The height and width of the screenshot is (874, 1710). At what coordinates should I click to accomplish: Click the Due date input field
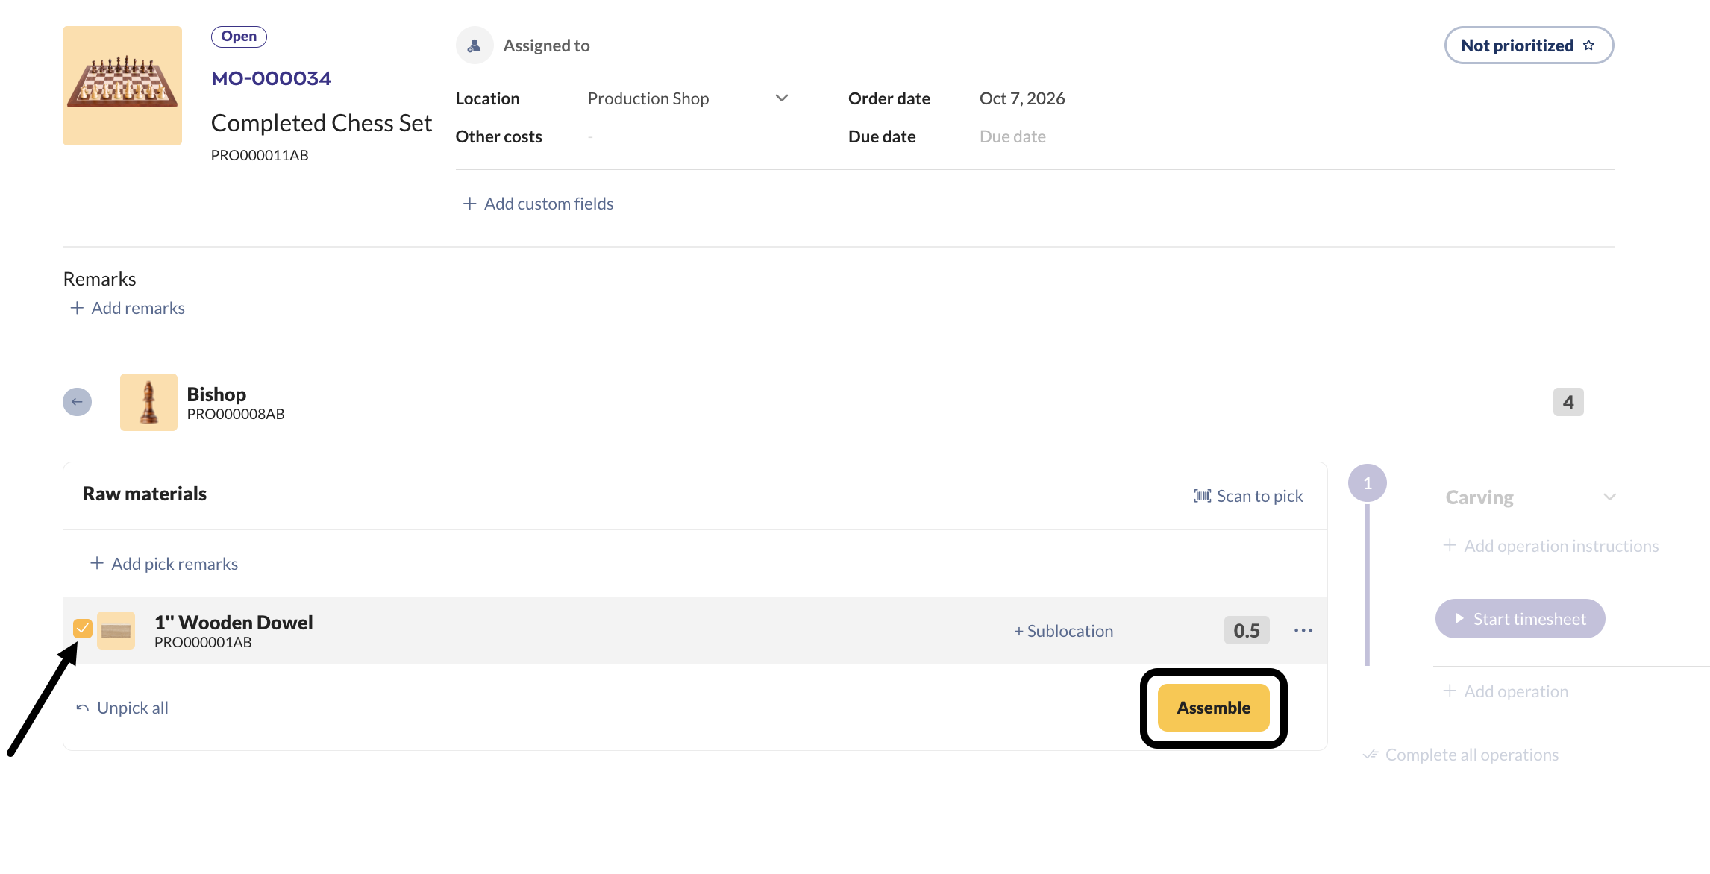[1012, 136]
